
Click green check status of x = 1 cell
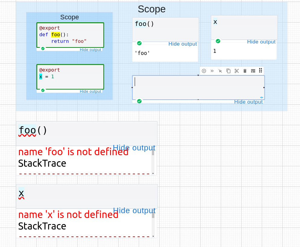pos(43,90)
